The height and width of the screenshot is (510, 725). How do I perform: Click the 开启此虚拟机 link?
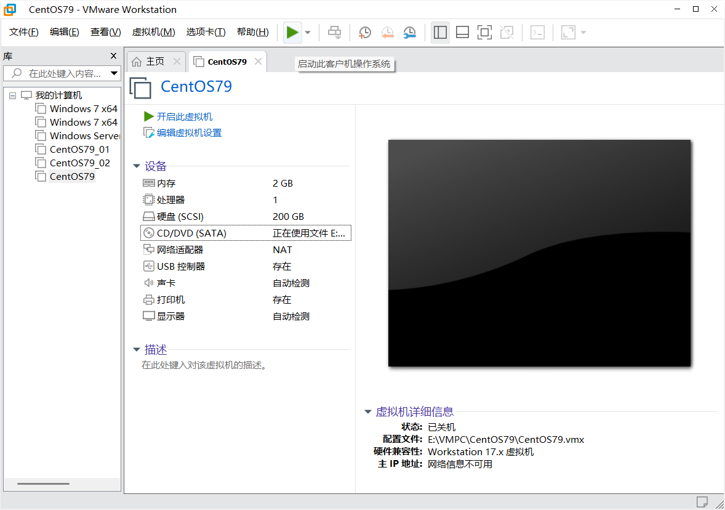pyautogui.click(x=185, y=116)
